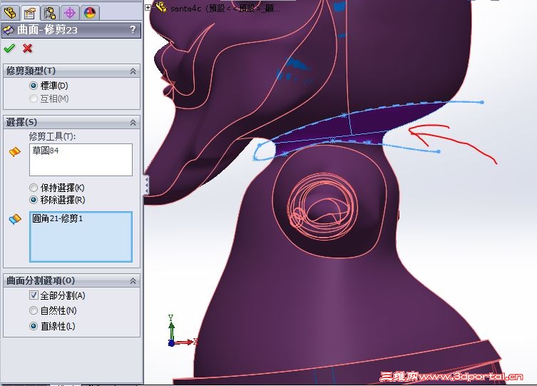
Task: Open the DimXpertManager tab
Action: click(x=70, y=13)
